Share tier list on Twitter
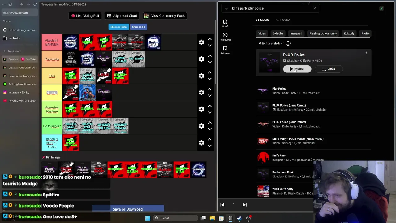The width and height of the screenshot is (396, 223). pyautogui.click(x=119, y=27)
